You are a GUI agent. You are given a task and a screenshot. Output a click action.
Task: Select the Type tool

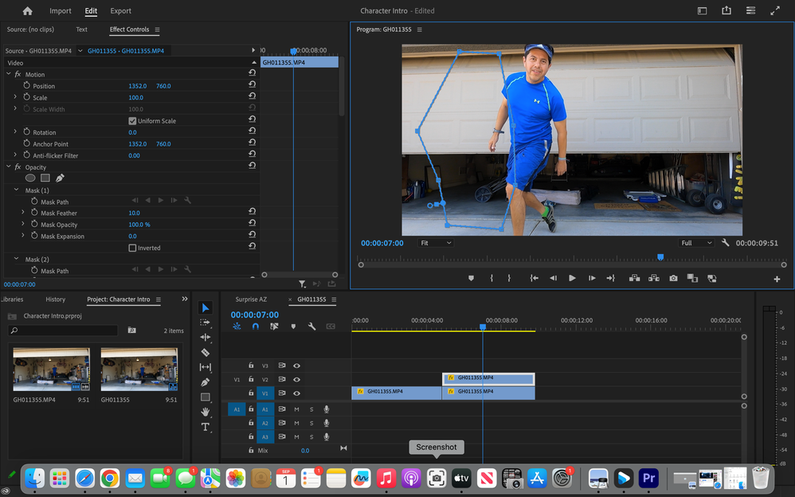tap(206, 427)
